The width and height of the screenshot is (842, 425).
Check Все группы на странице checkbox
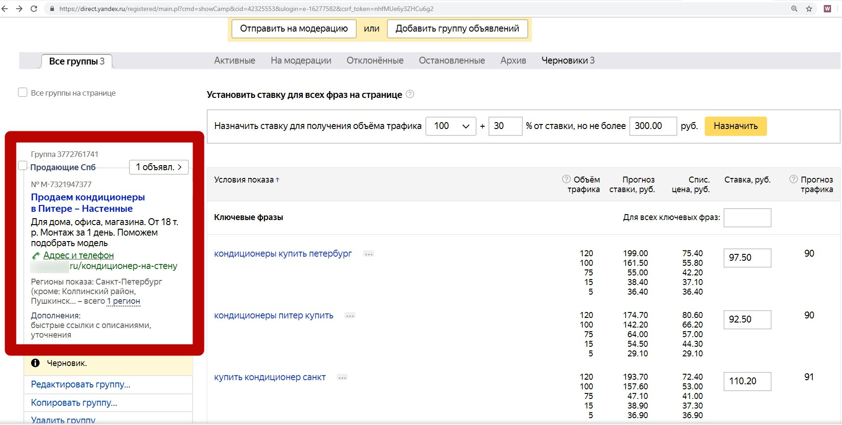(x=22, y=92)
